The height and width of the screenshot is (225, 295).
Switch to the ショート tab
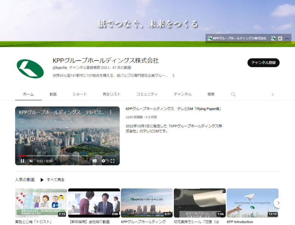(79, 94)
